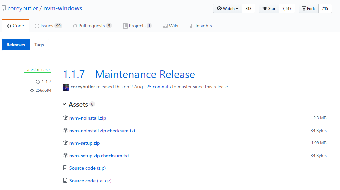Open the Watch dropdown
Screen dimensions: 340x190
(x=227, y=8)
